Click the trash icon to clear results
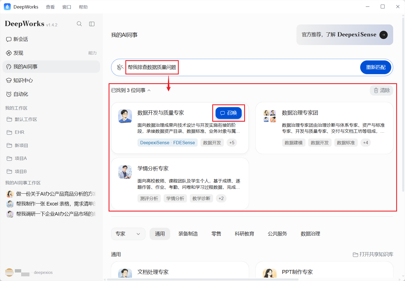 [376, 90]
